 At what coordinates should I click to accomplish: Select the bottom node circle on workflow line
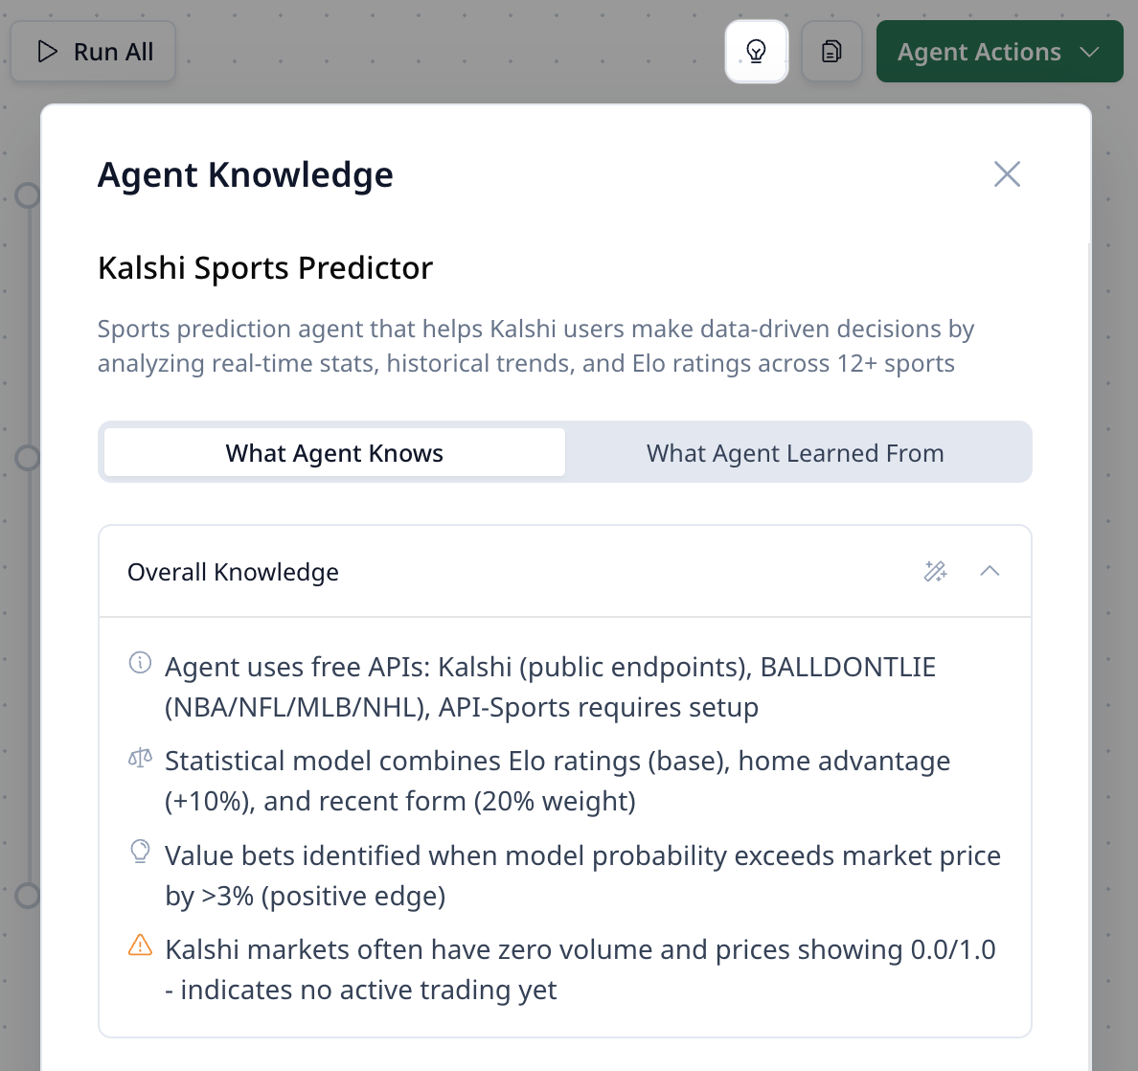click(28, 896)
